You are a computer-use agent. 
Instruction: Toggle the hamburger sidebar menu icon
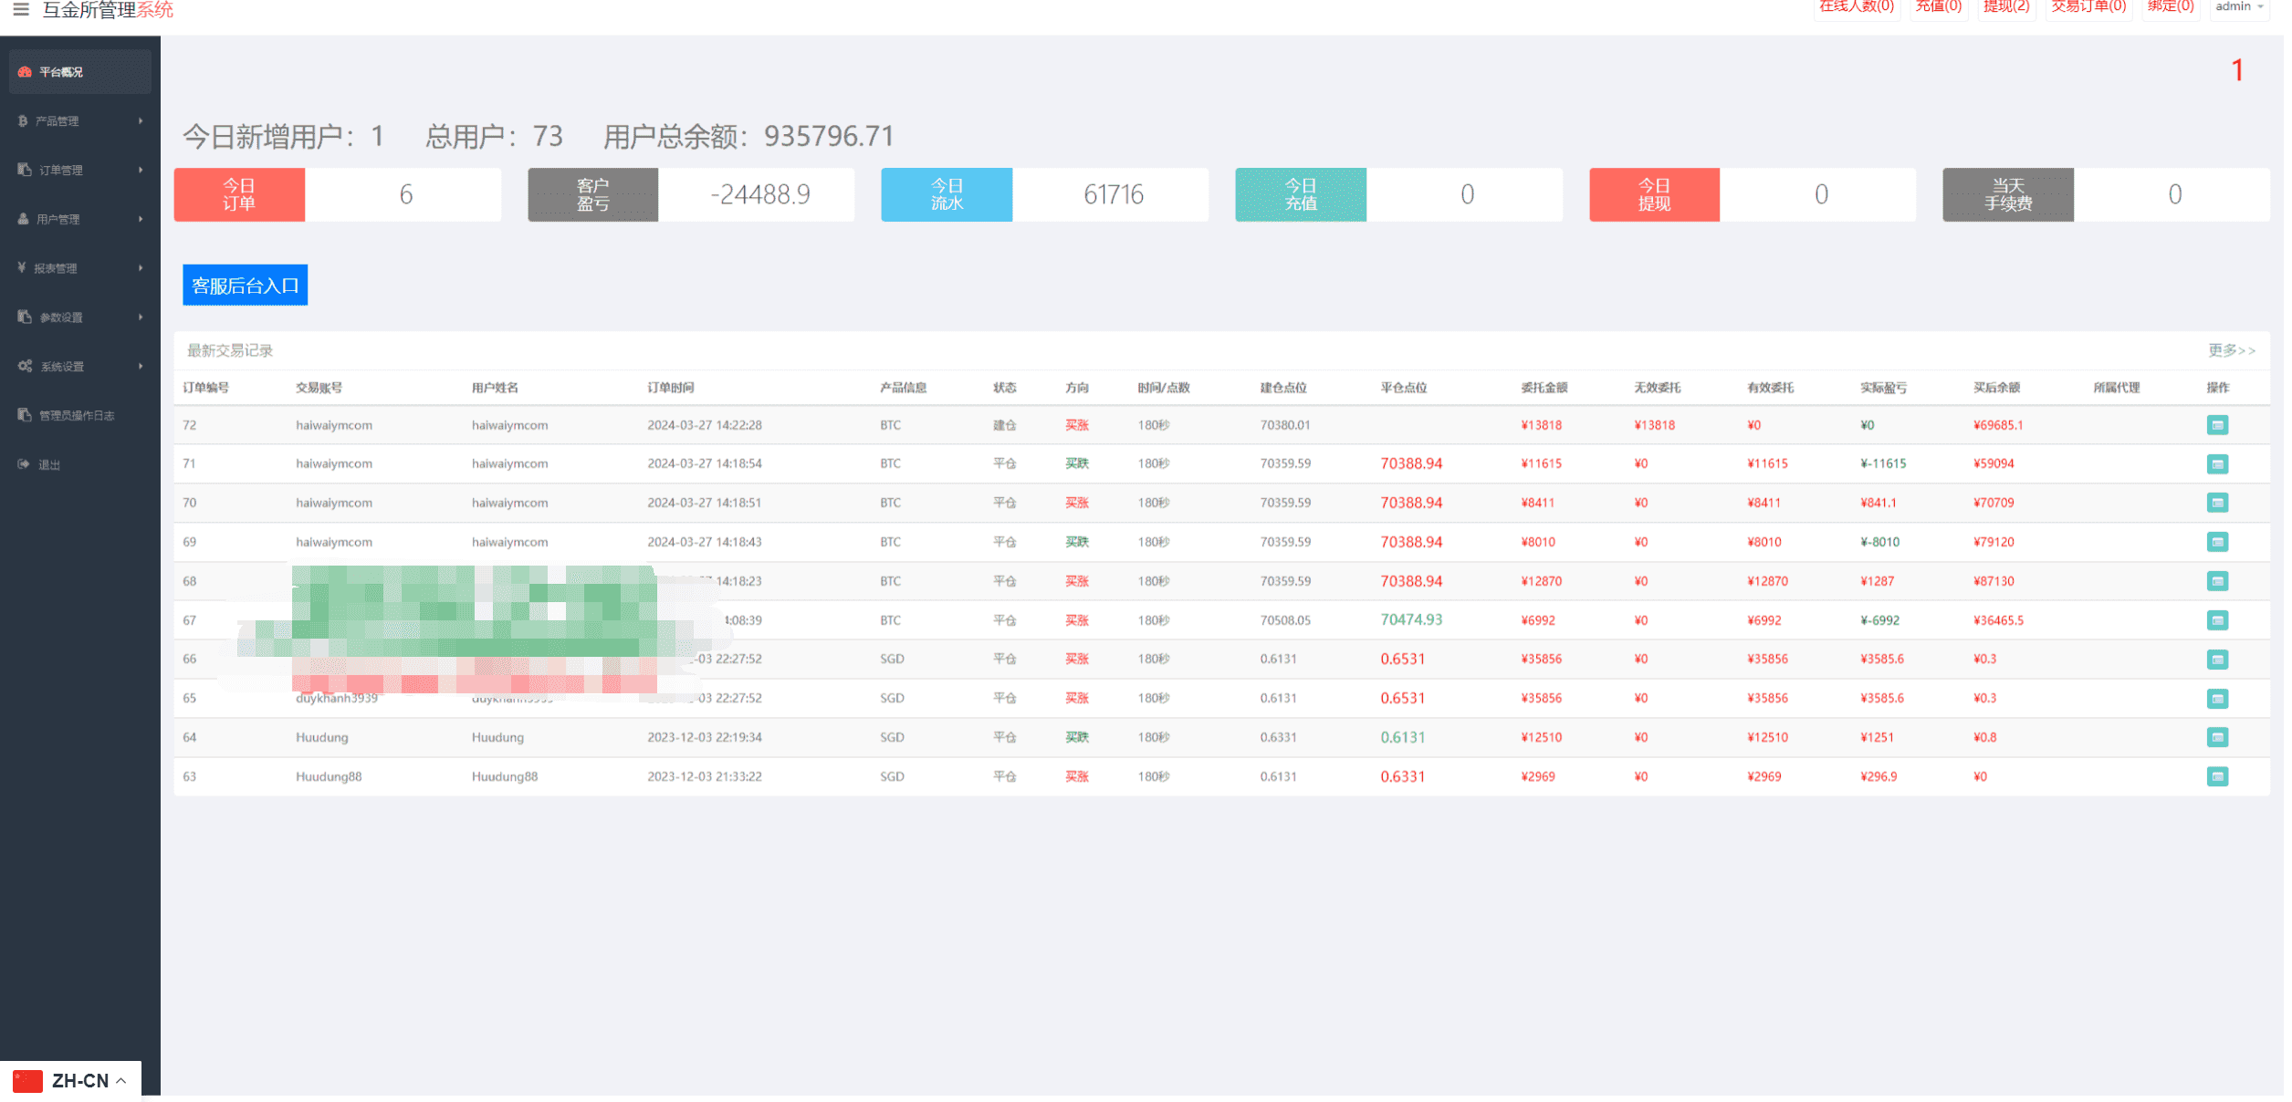click(20, 9)
